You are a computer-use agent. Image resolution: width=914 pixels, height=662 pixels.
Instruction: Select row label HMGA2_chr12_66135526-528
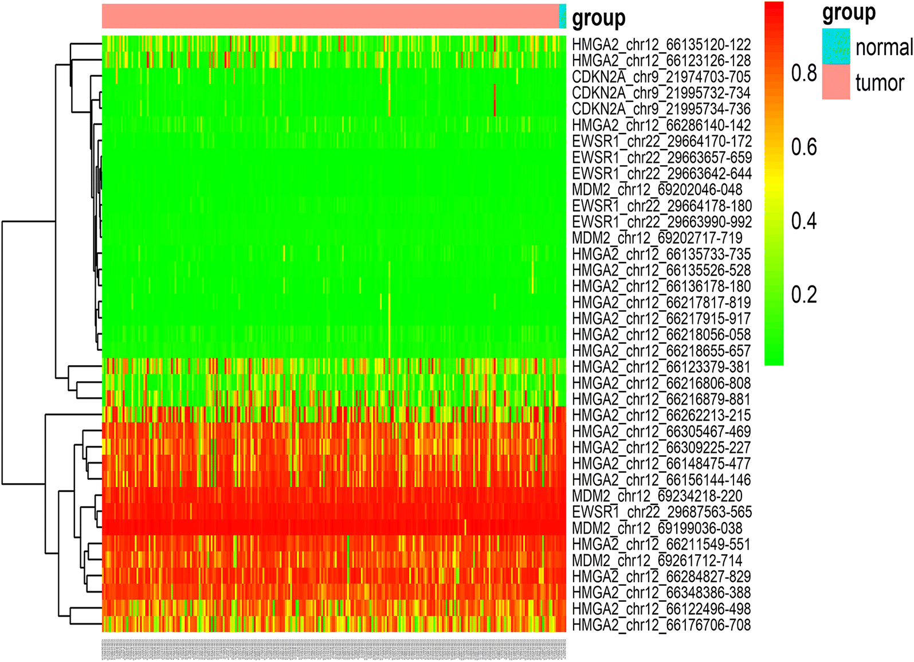661,270
